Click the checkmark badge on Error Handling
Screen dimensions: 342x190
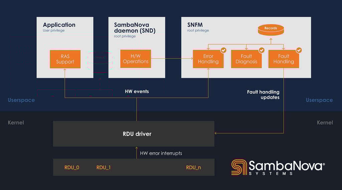coord(223,50)
